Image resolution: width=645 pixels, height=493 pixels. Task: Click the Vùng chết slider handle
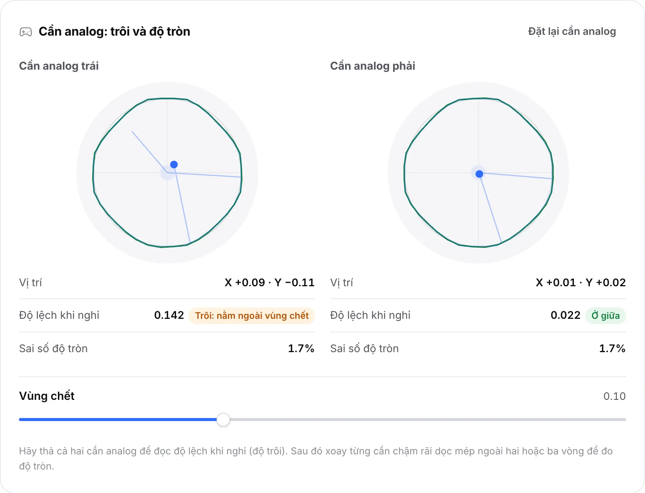pos(223,420)
